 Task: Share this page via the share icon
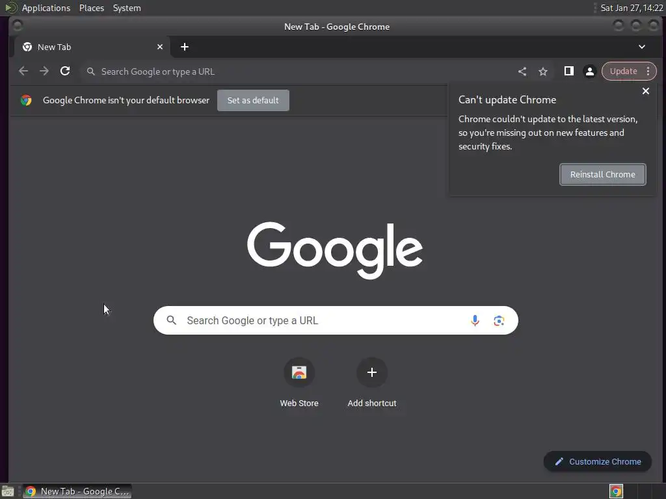pos(522,71)
